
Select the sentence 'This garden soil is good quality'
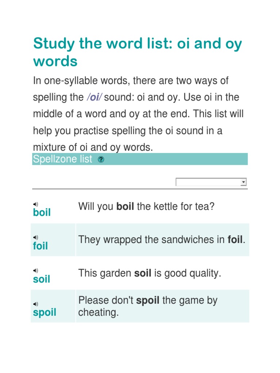(149, 273)
